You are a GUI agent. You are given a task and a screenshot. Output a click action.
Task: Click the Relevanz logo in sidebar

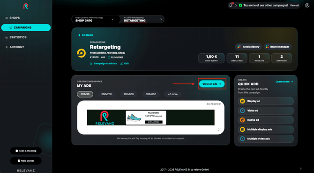[26, 6]
